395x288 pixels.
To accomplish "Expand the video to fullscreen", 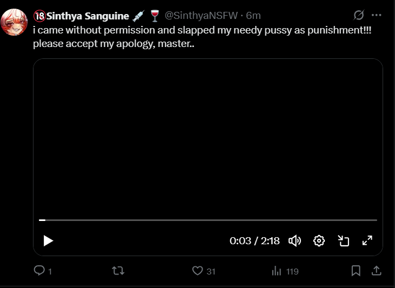I will pos(367,241).
